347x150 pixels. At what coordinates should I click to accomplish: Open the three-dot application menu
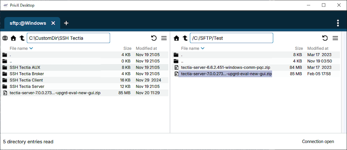click(338, 23)
